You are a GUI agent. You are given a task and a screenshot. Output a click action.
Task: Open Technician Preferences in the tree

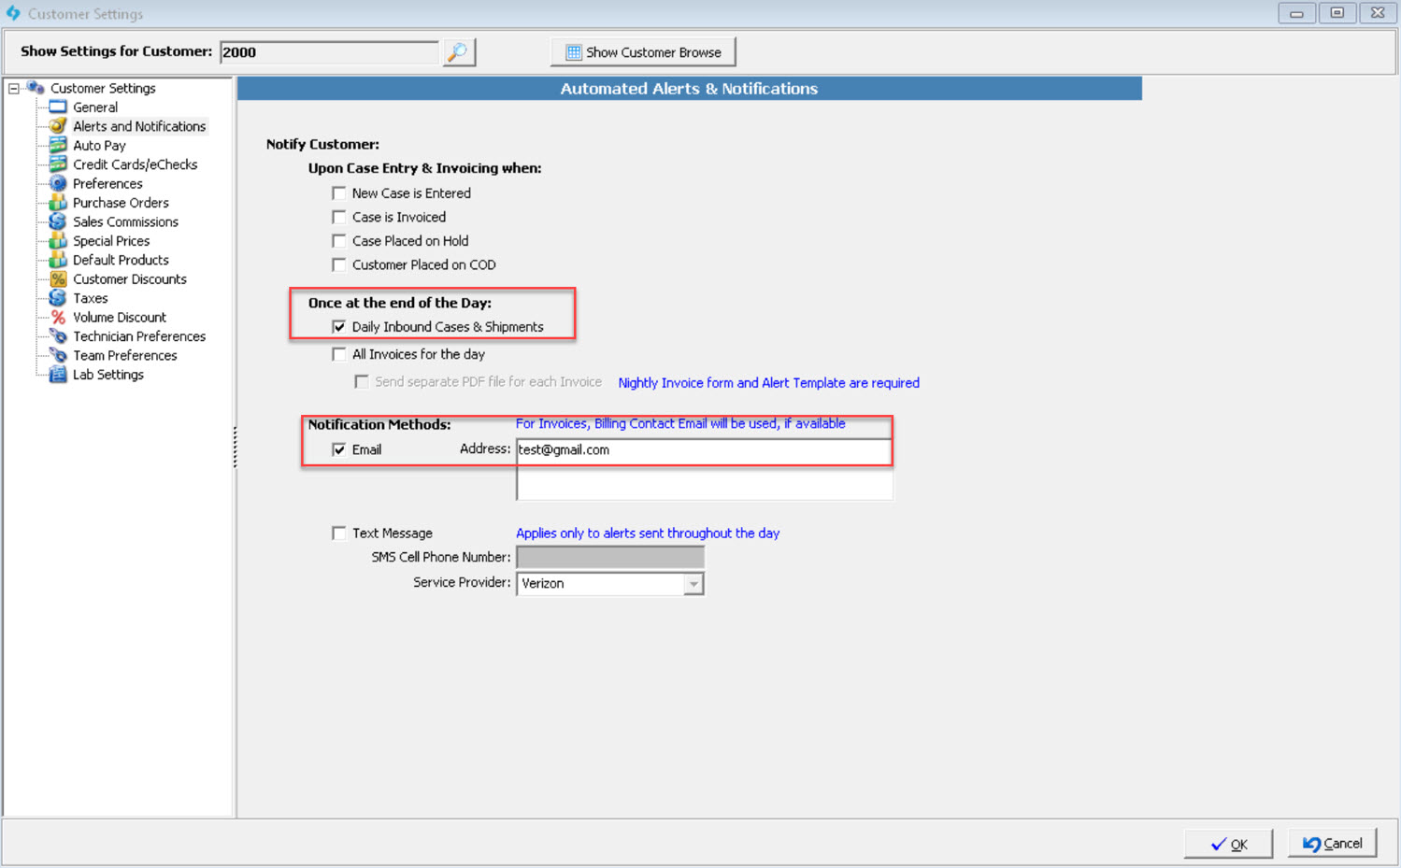(139, 336)
